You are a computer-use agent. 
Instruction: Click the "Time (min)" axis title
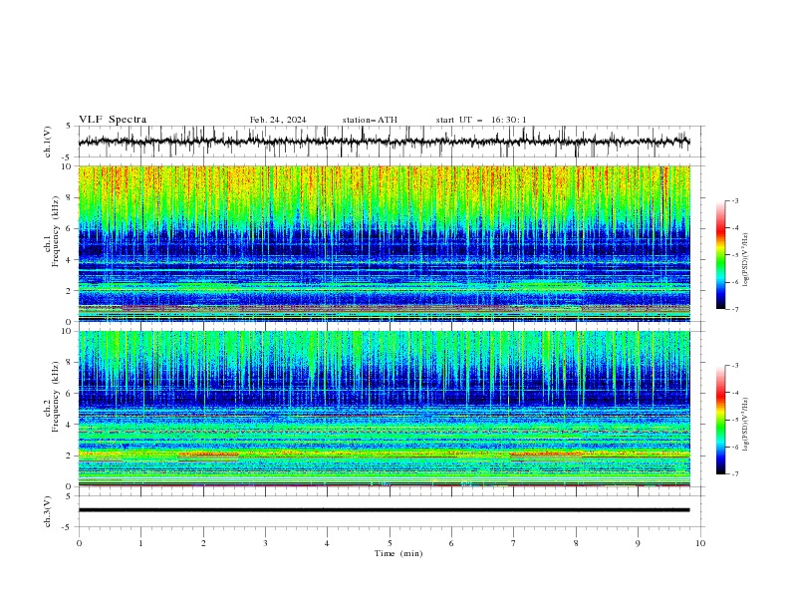(398, 553)
